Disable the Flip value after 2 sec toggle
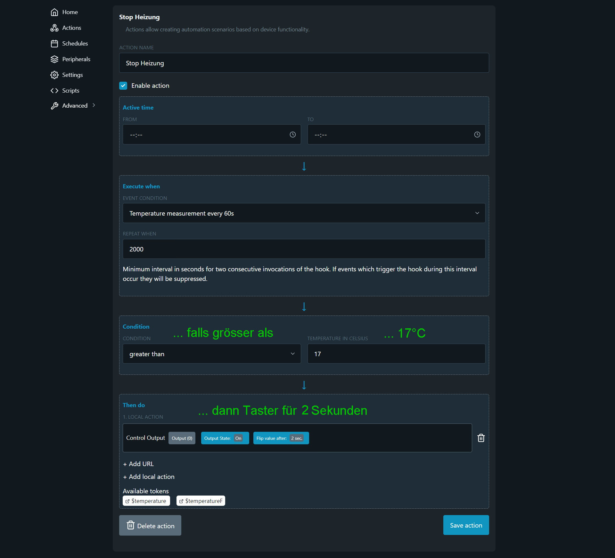This screenshot has width=615, height=558. [x=281, y=438]
